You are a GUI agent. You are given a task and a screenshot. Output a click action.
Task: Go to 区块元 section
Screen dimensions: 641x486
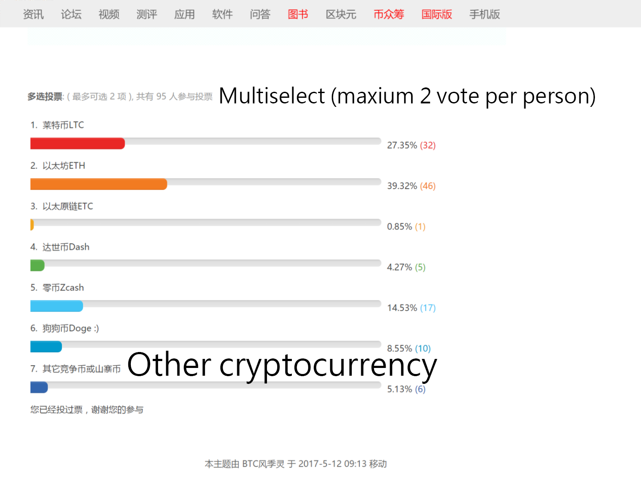tap(341, 14)
